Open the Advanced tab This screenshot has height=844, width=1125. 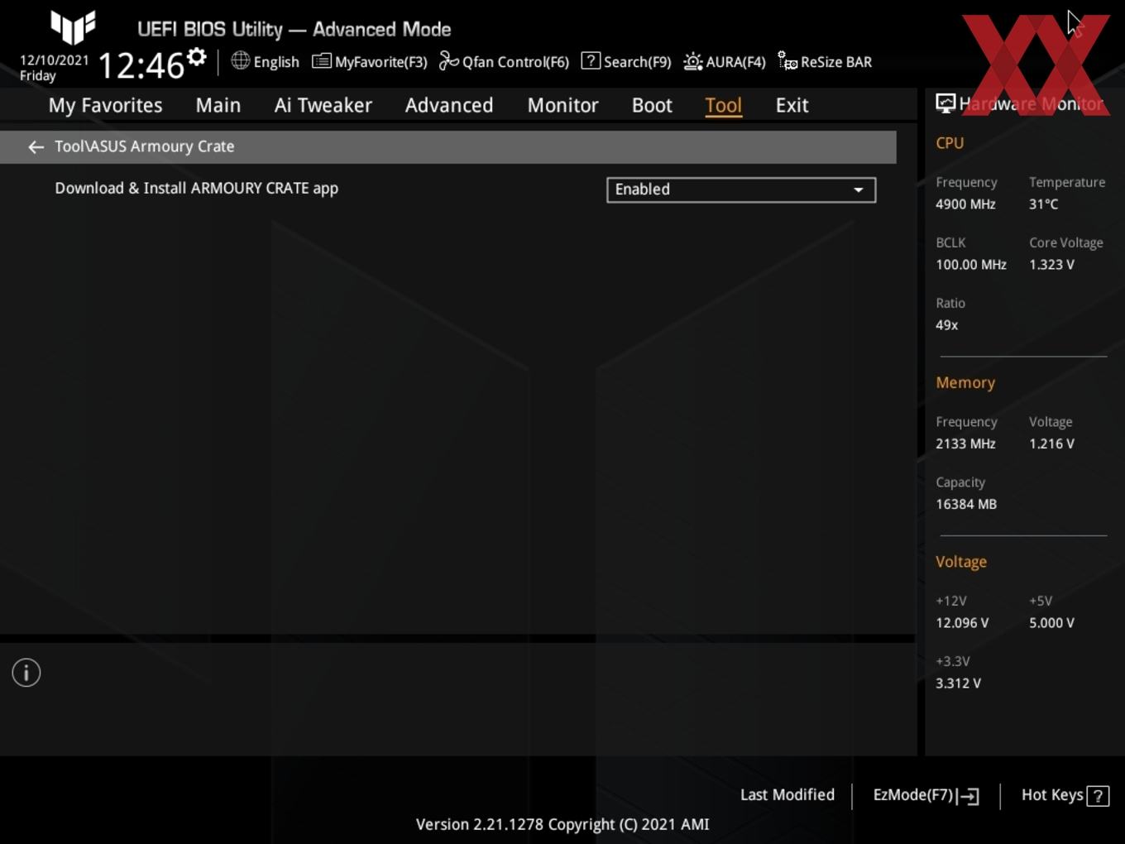pyautogui.click(x=449, y=105)
